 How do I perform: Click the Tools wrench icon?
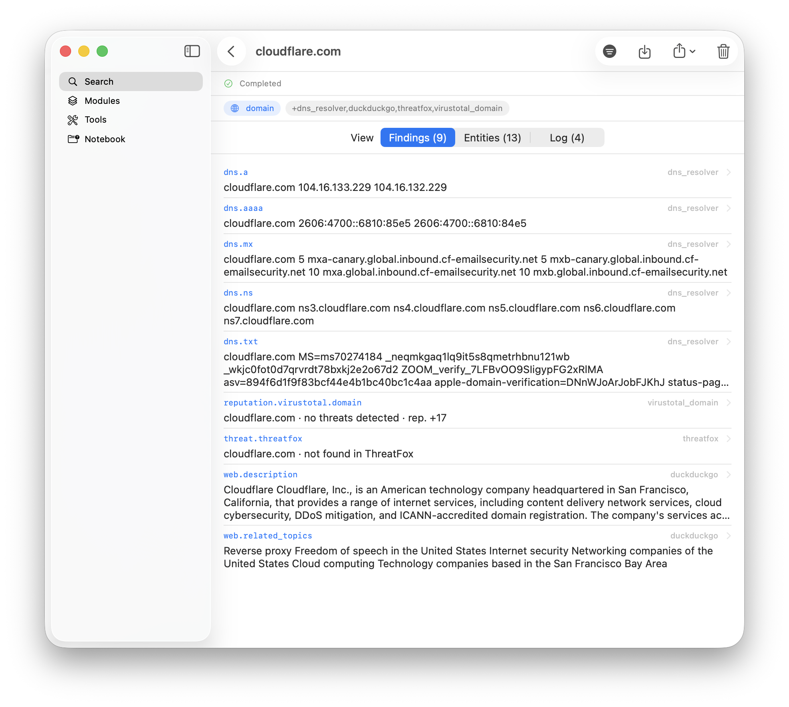(x=73, y=120)
